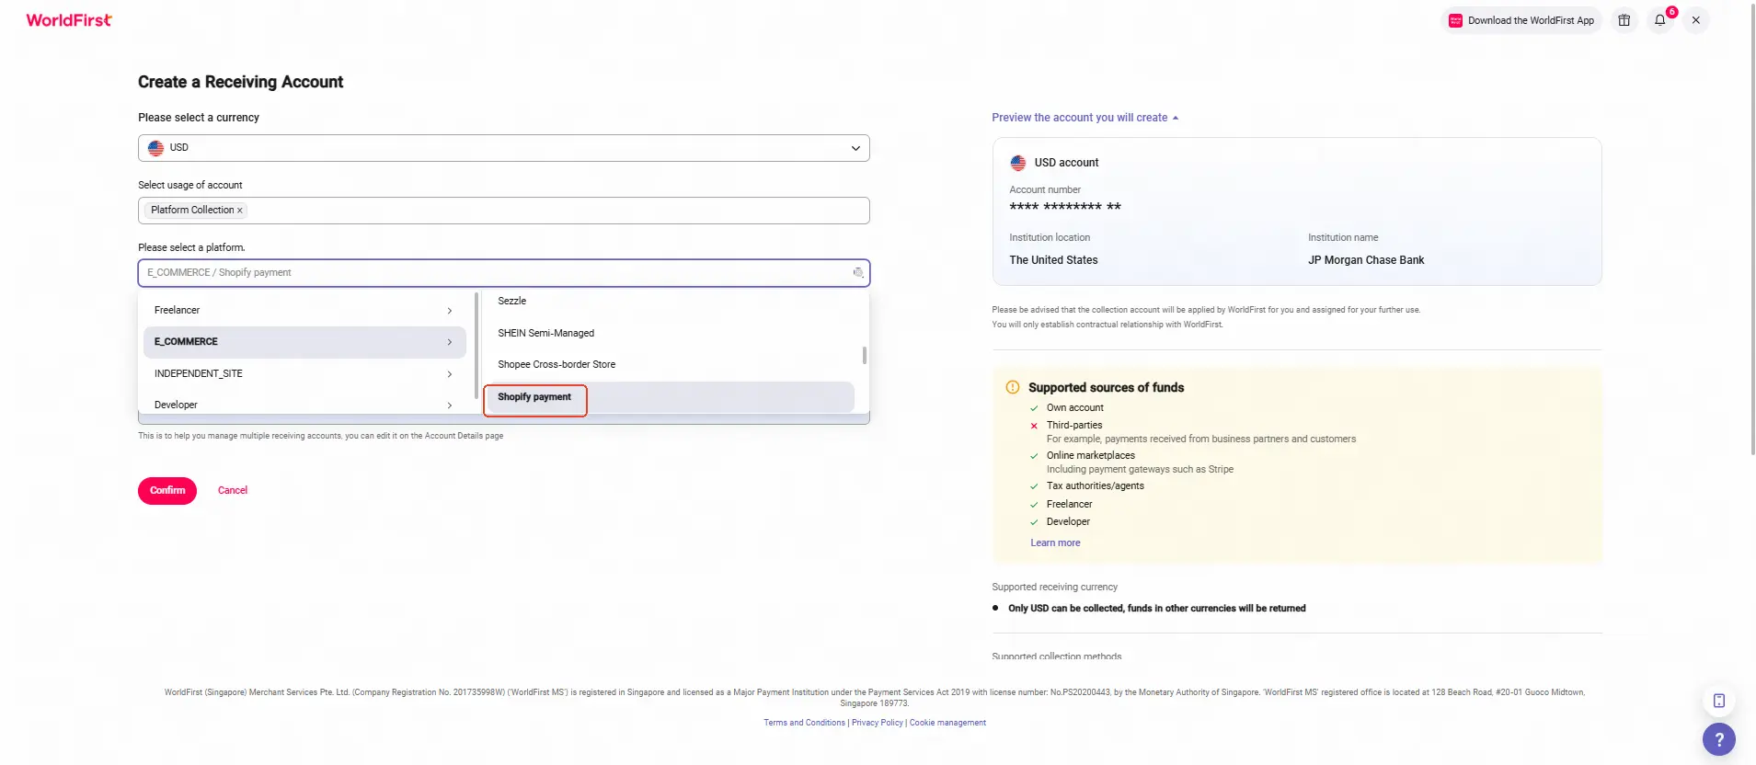Click the Third-parties cross mark icon
The height and width of the screenshot is (765, 1756).
(1034, 426)
